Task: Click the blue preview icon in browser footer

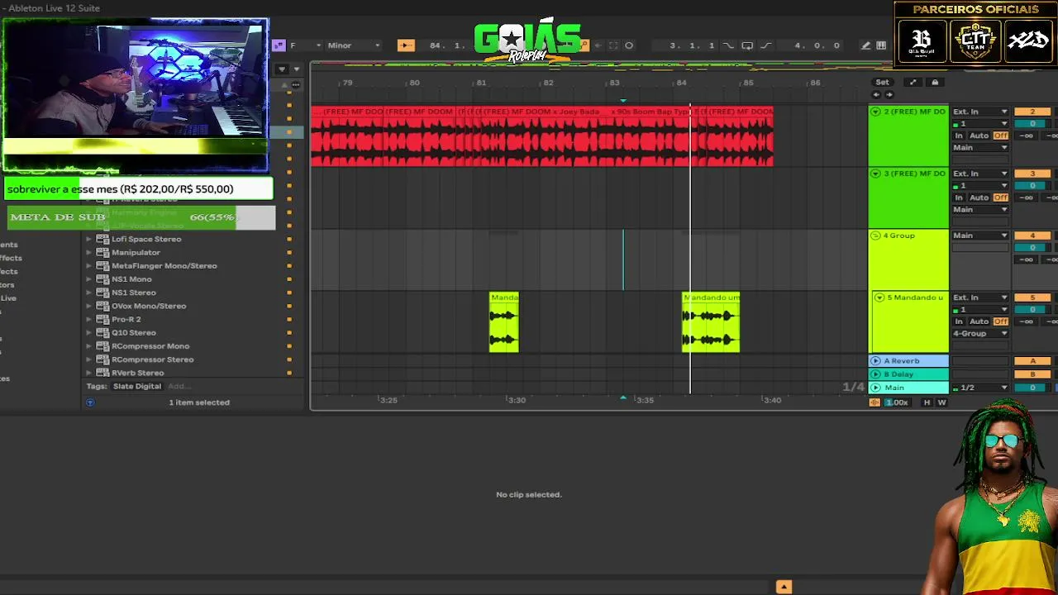Action: (x=90, y=402)
